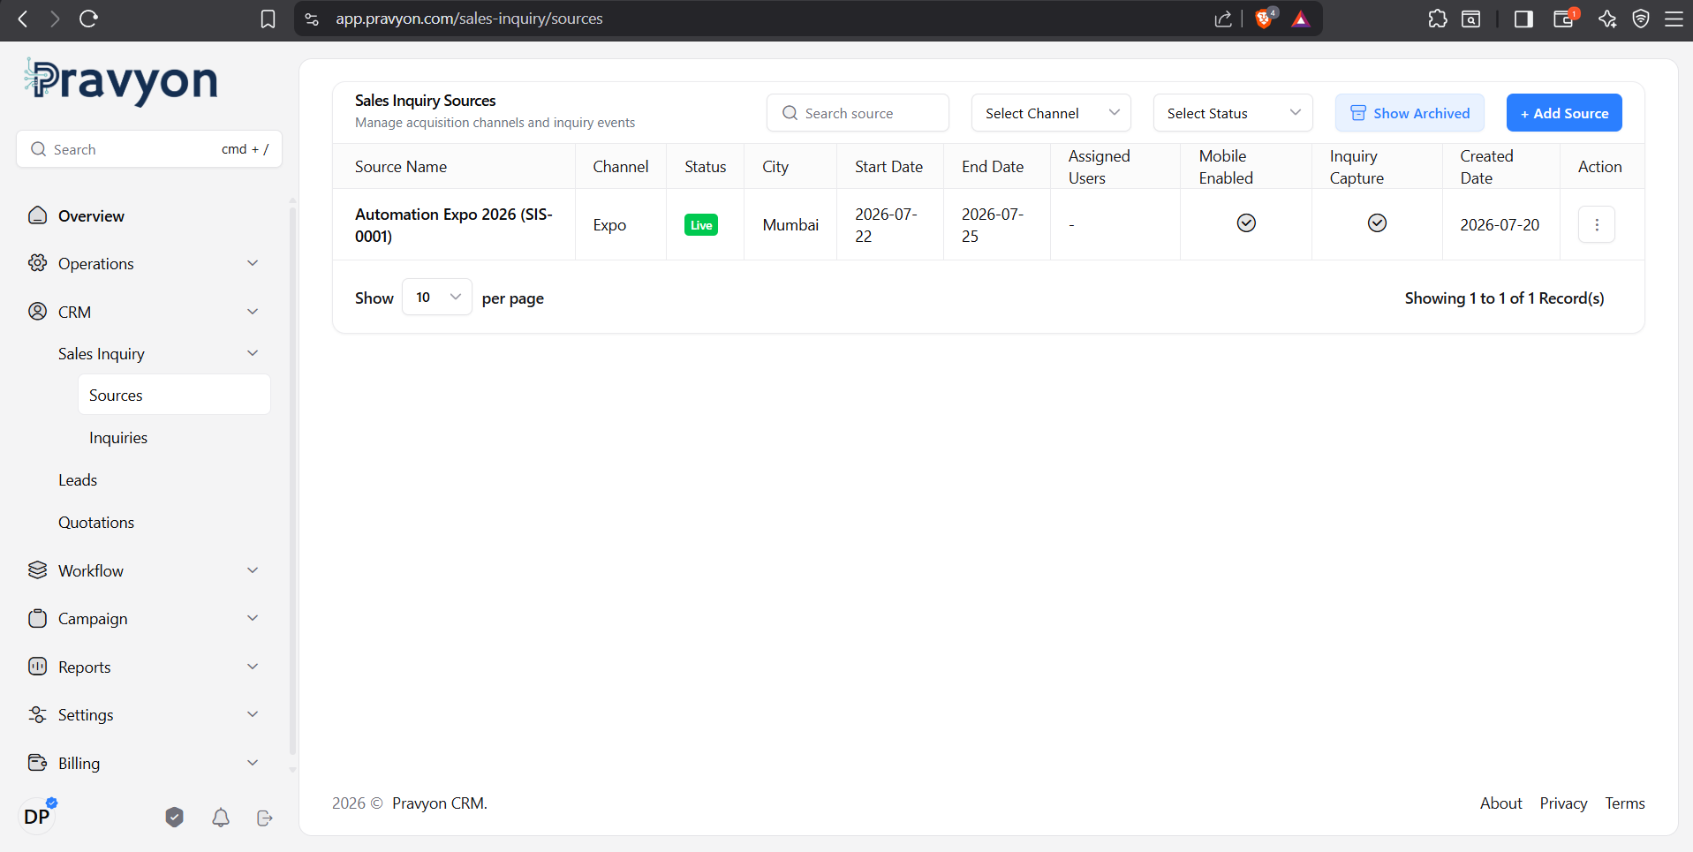
Task: Open the browser extensions puzzle icon
Action: click(1438, 19)
